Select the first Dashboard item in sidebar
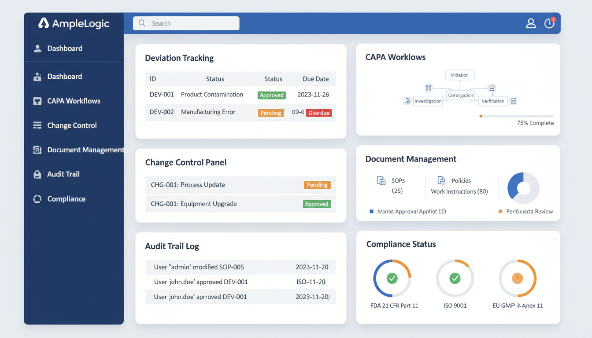Viewport: 592px width, 338px height. (x=65, y=48)
